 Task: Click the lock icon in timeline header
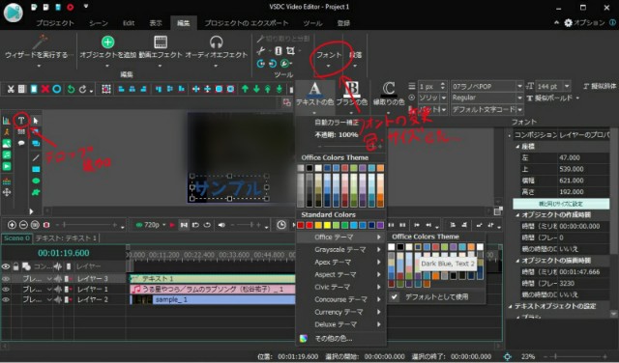[x=15, y=266]
